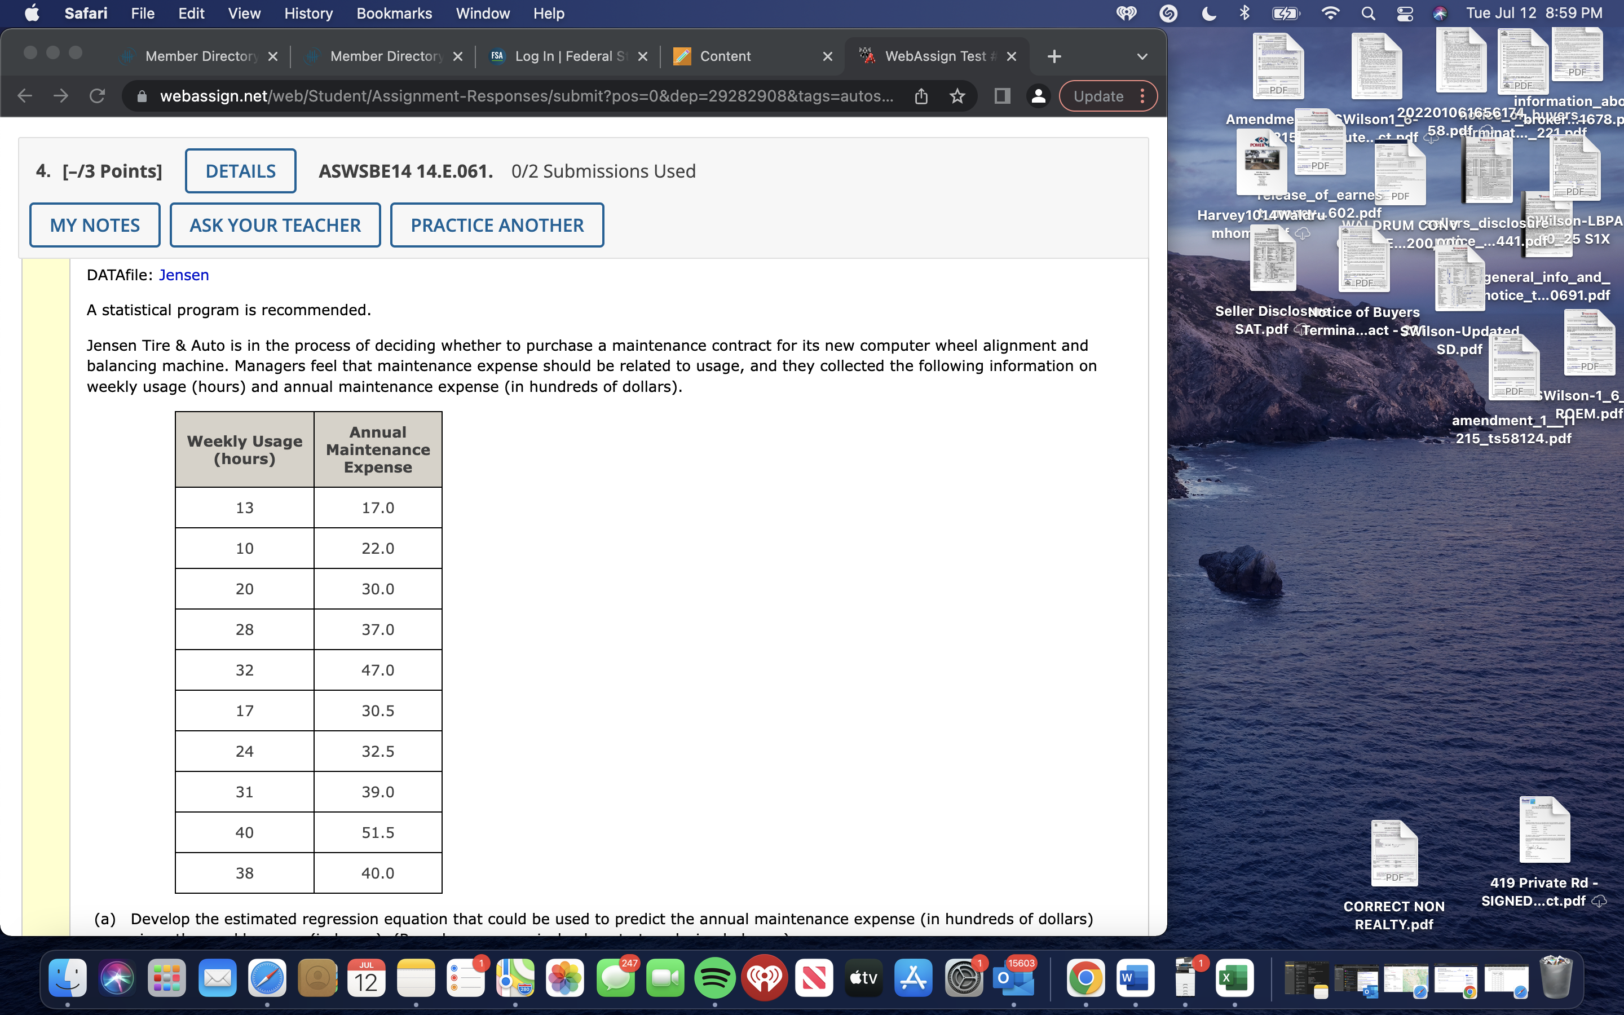
Task: Open Spotify from the Dock
Action: click(714, 978)
